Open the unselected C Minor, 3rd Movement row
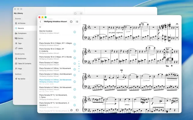The height and width of the screenshot is (120, 193). click(x=56, y=89)
